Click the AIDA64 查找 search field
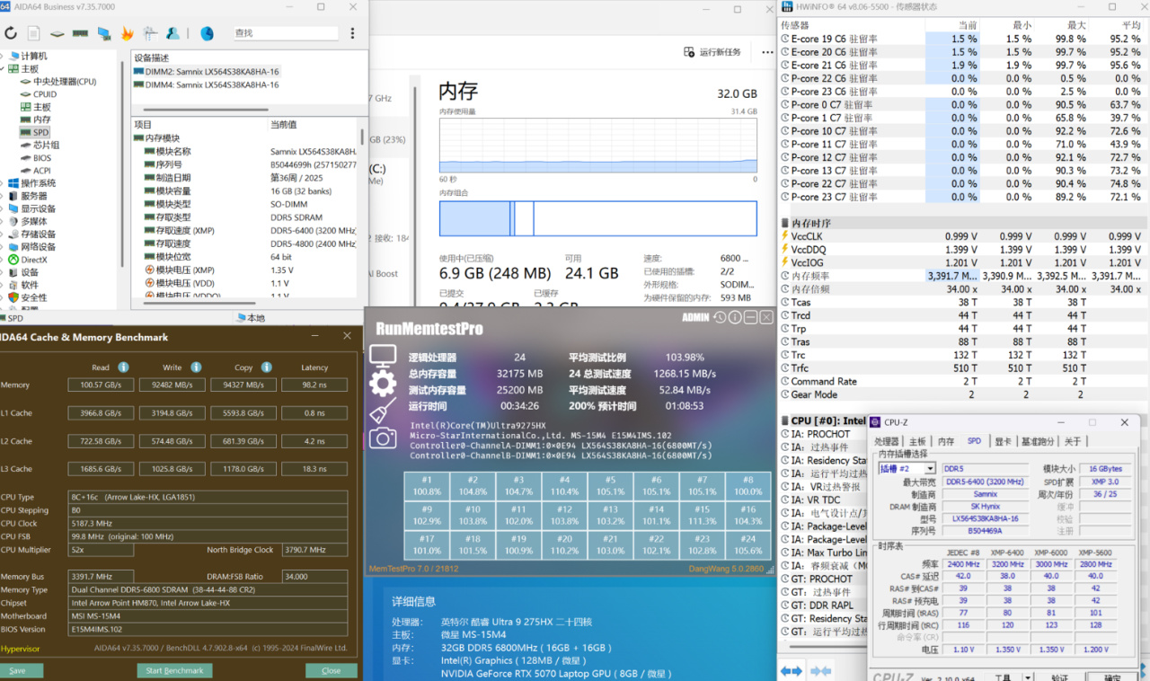The width and height of the screenshot is (1150, 681). tap(285, 33)
